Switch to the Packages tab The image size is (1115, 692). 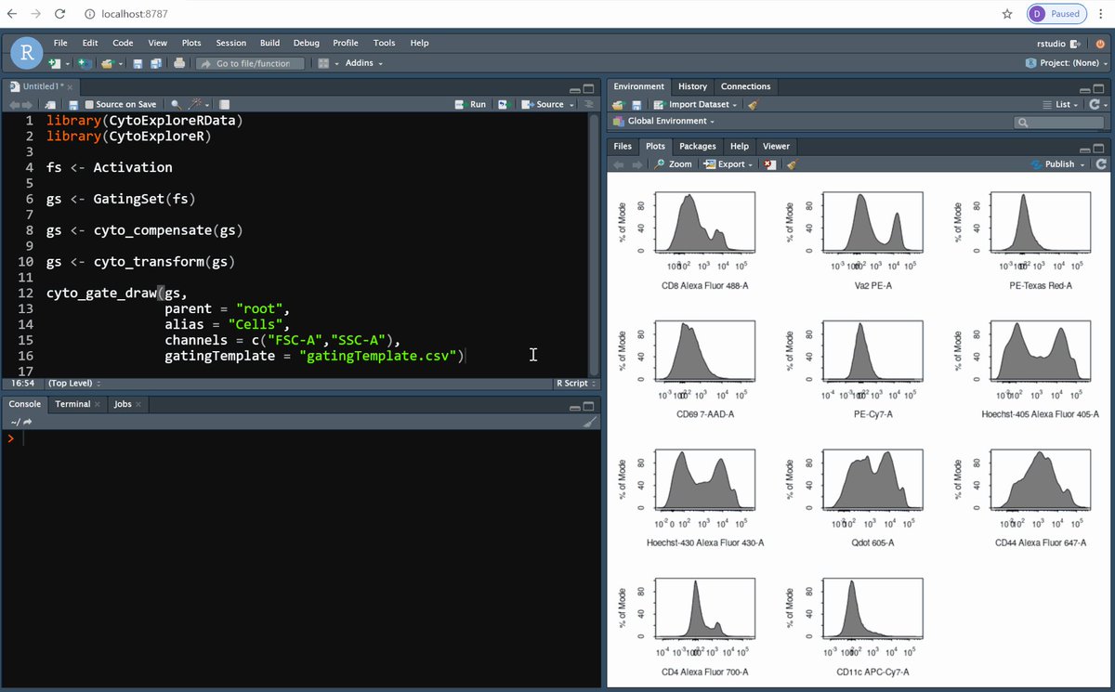[698, 146]
